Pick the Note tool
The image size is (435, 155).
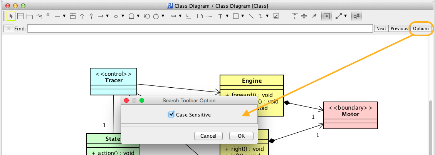200,16
